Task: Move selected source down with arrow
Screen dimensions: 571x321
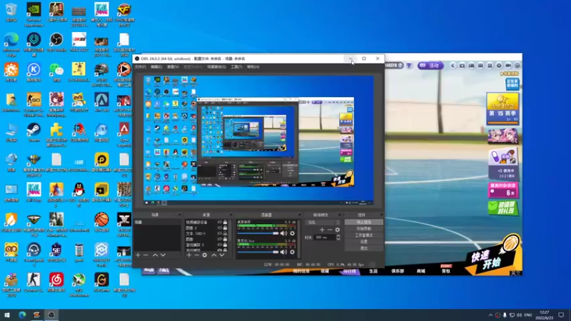Action: [x=221, y=255]
